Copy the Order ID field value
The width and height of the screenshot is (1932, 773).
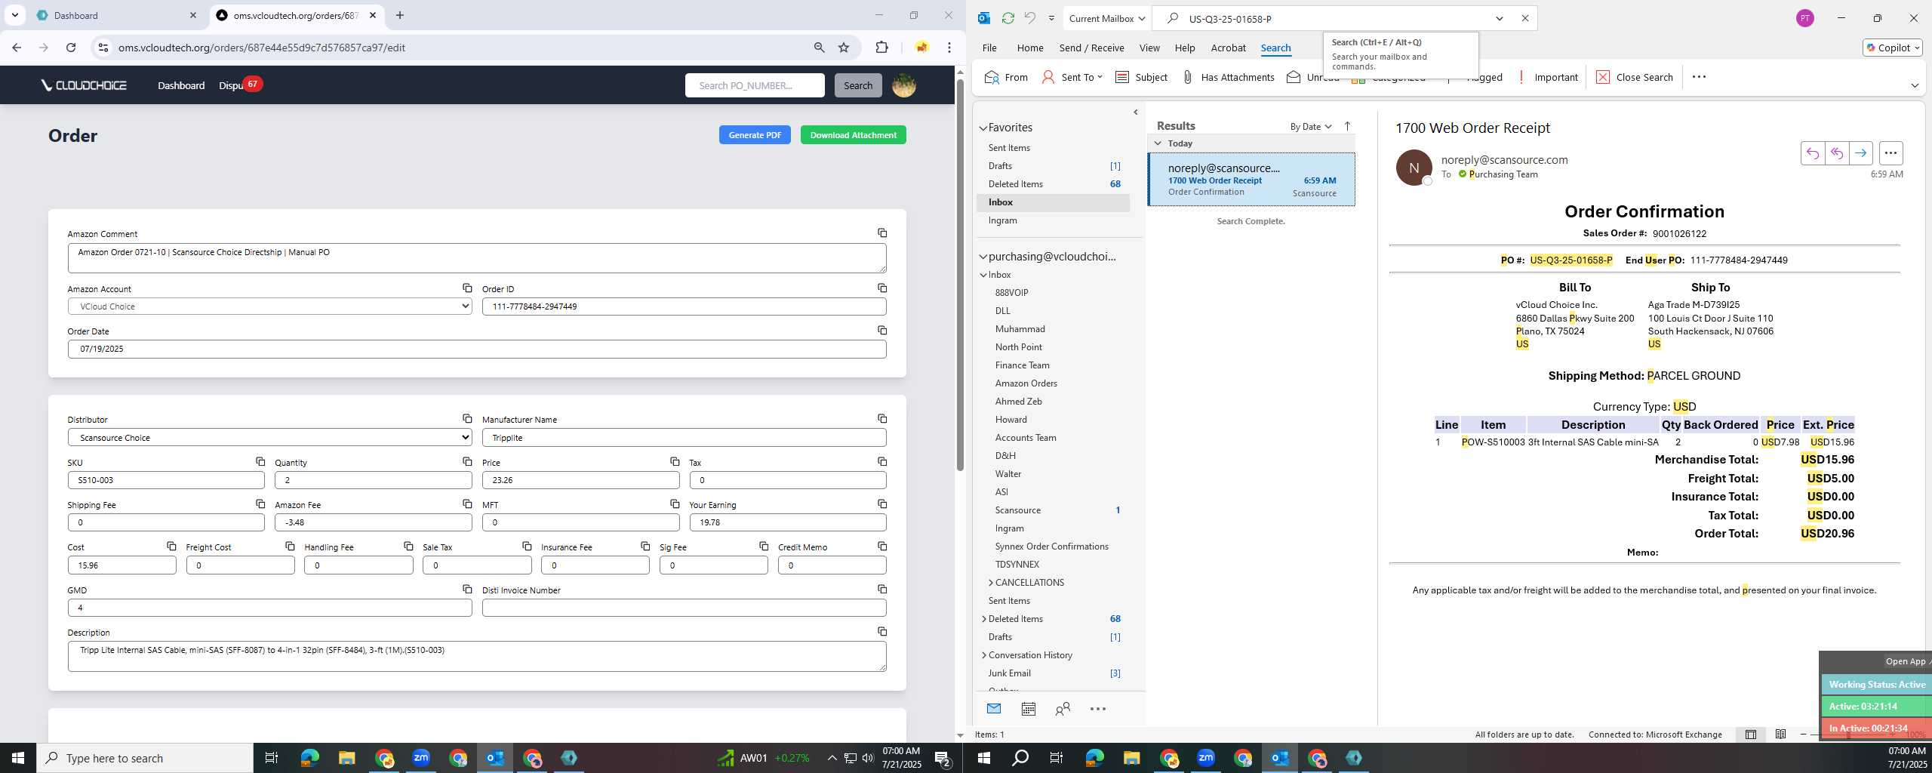coord(882,288)
